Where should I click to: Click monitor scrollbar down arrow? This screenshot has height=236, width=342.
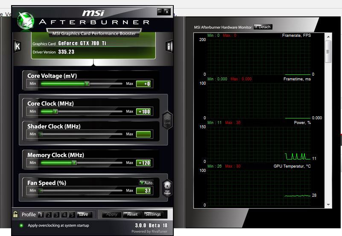pos(328,205)
